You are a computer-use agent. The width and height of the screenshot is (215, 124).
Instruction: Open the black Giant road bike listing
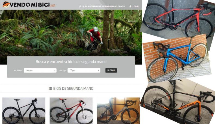pyautogui.click(x=118, y=111)
